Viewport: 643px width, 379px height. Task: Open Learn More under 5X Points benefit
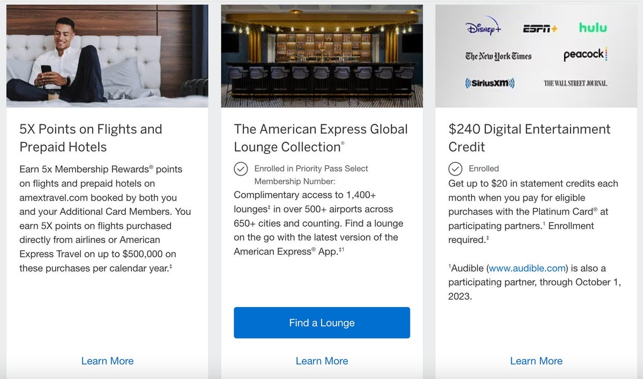click(107, 361)
